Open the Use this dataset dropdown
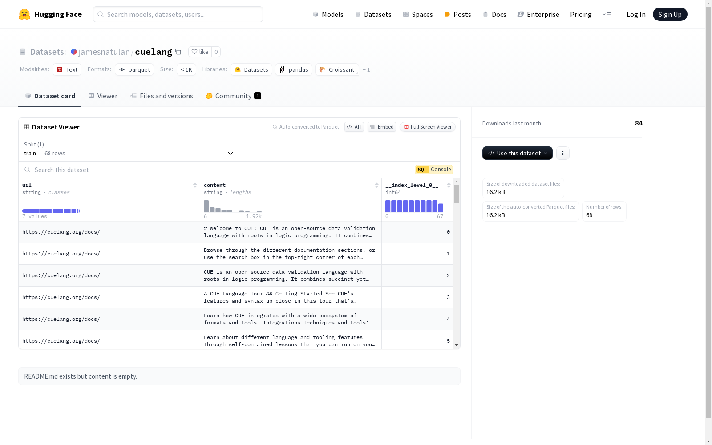Viewport: 712px width, 445px height. pos(517,153)
